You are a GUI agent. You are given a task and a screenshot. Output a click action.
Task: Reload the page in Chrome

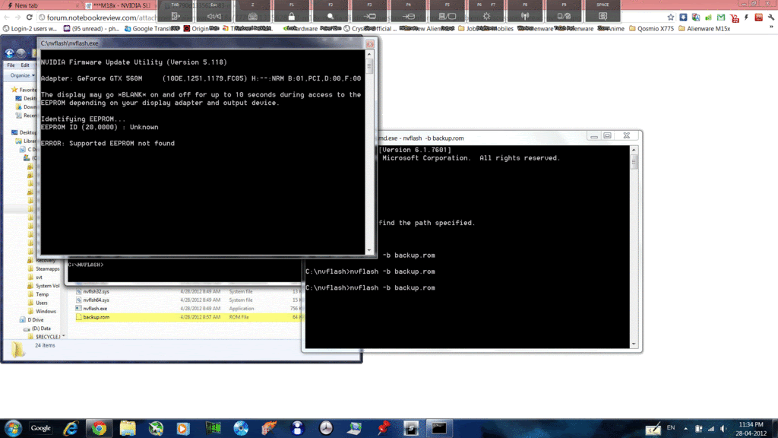tap(30, 17)
